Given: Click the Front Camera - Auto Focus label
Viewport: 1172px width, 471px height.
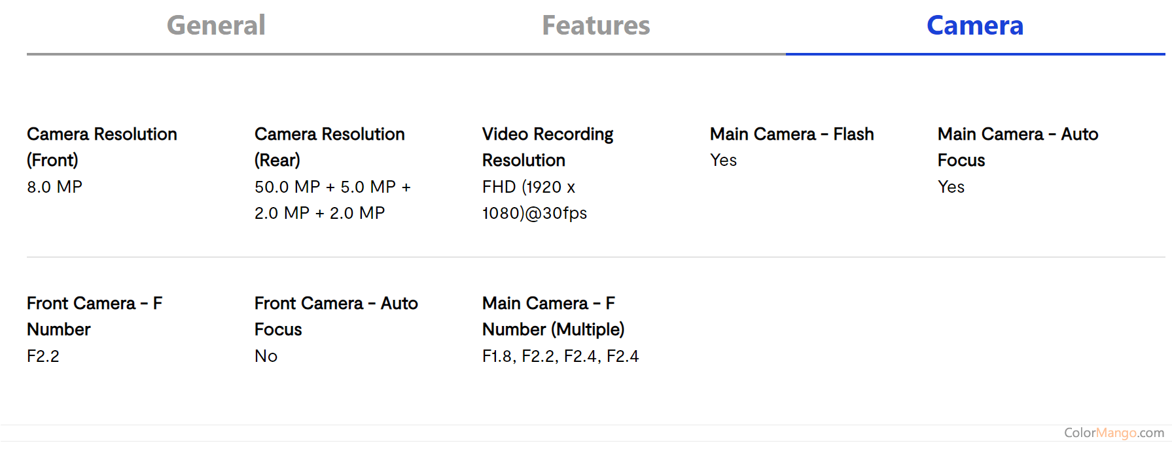Looking at the screenshot, I should click(x=336, y=316).
